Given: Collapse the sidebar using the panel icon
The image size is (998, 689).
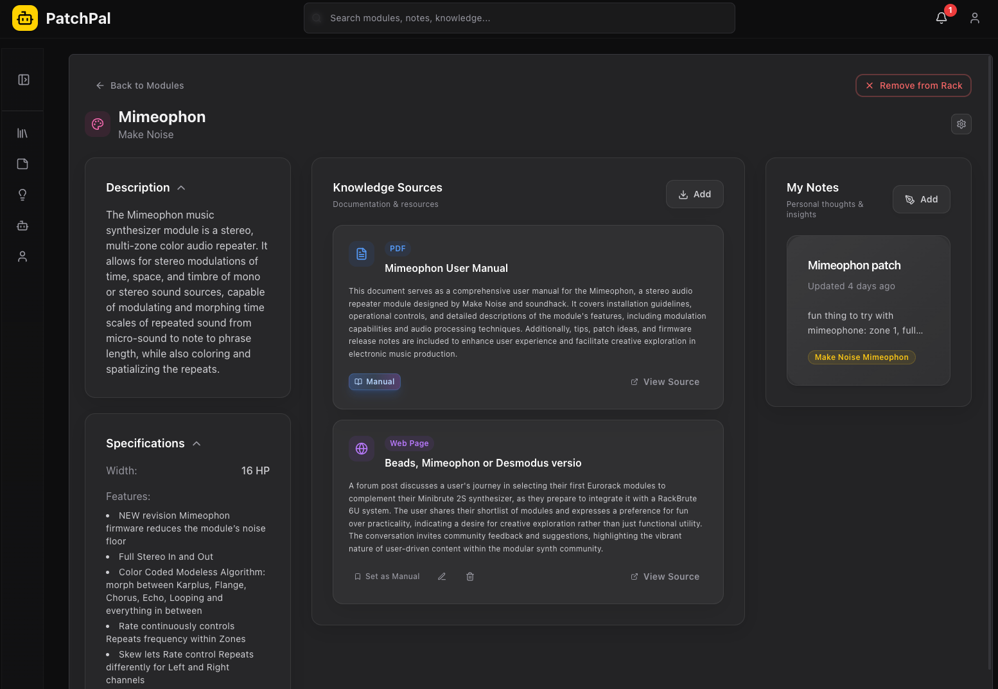Looking at the screenshot, I should [x=22, y=80].
